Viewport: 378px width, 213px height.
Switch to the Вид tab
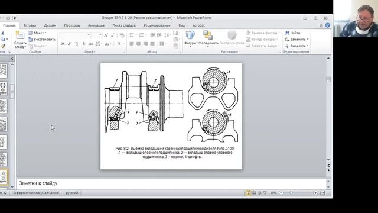(x=182, y=25)
